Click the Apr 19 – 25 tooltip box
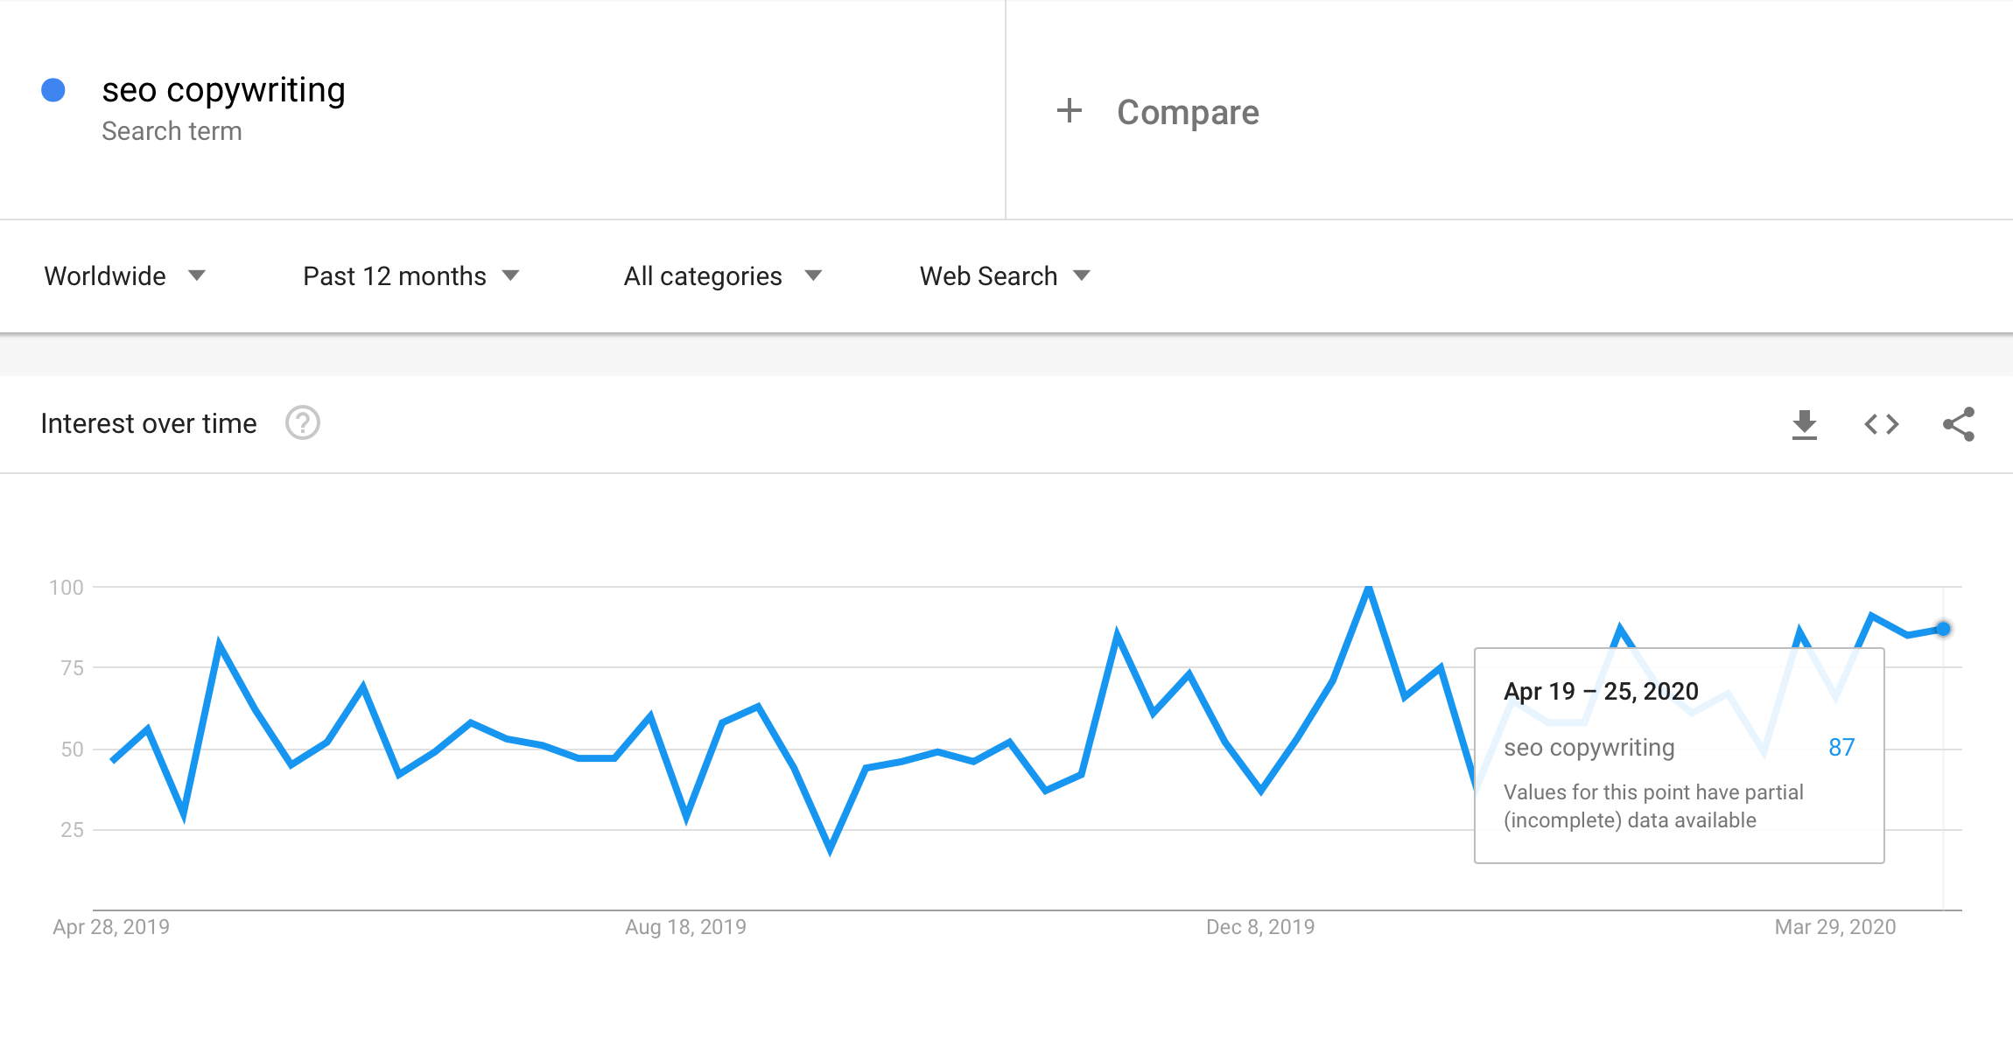Image resolution: width=2013 pixels, height=1060 pixels. [1678, 754]
